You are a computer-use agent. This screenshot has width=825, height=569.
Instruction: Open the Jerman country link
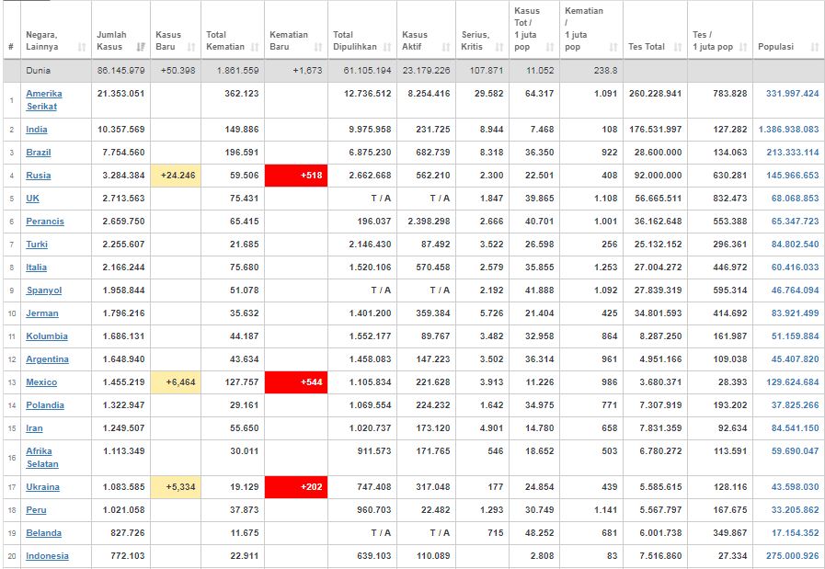pos(42,313)
